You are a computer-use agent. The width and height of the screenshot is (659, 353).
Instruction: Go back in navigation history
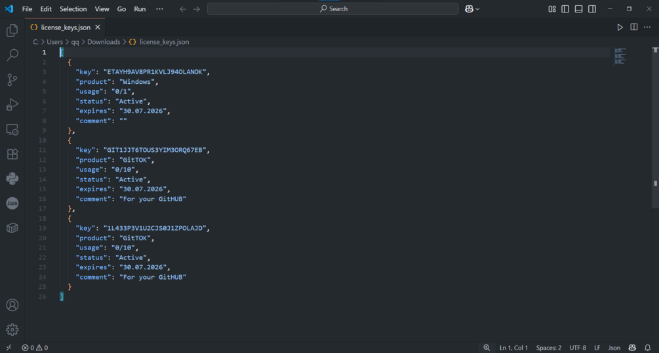click(183, 9)
